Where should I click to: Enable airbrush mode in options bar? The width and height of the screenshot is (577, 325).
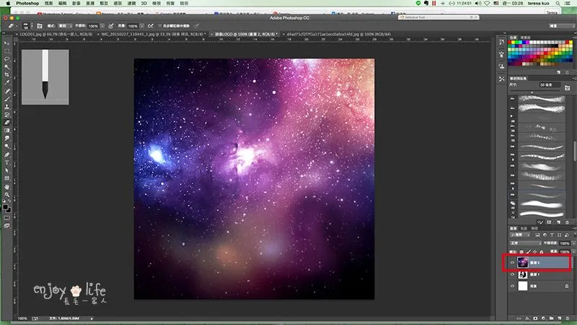[151, 26]
